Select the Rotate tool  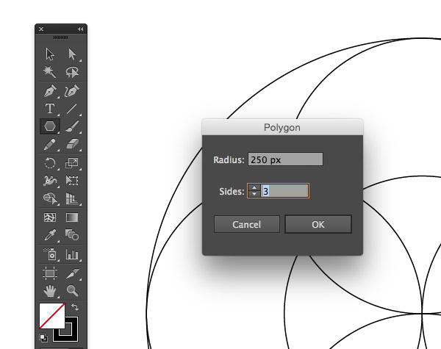tap(50, 163)
